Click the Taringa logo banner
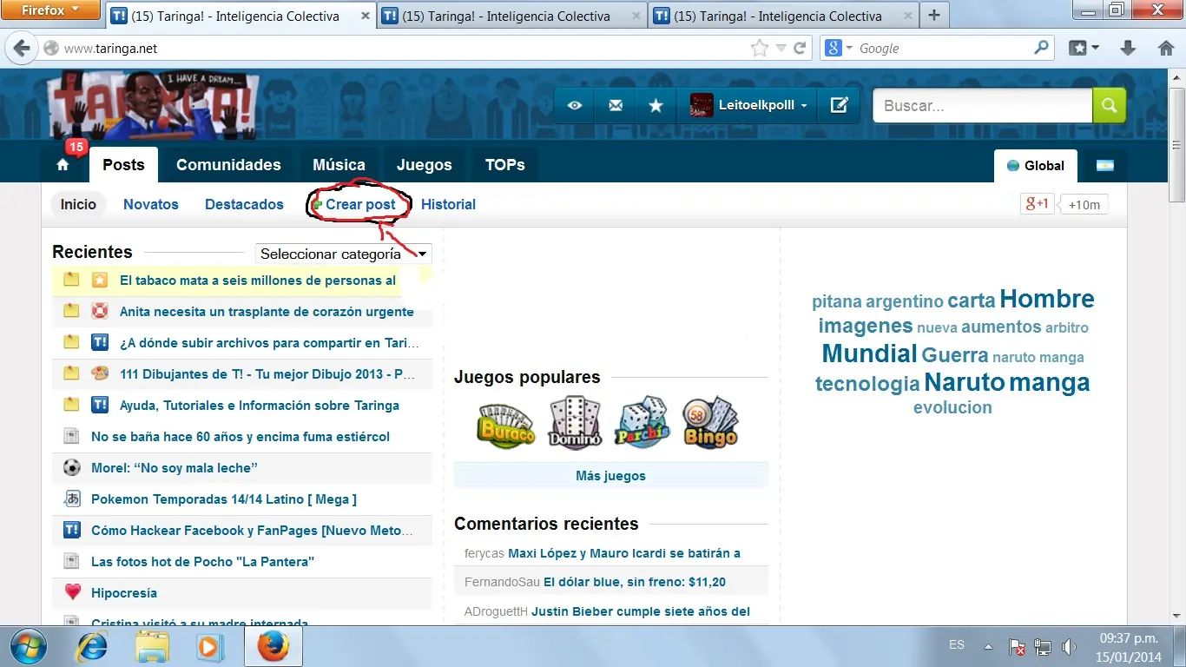The image size is (1186, 667). pyautogui.click(x=154, y=106)
